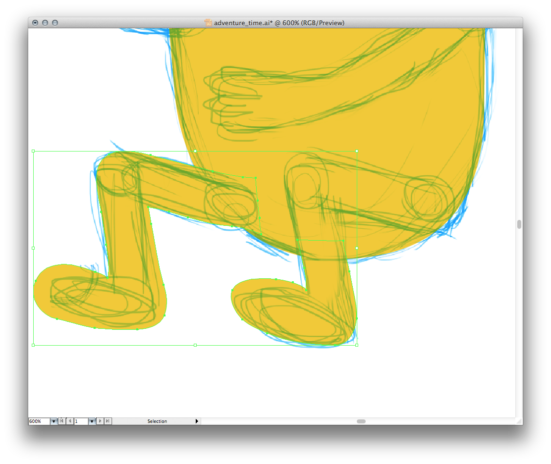Click the left-middle bounding box handle
This screenshot has width=551, height=464.
(33, 248)
